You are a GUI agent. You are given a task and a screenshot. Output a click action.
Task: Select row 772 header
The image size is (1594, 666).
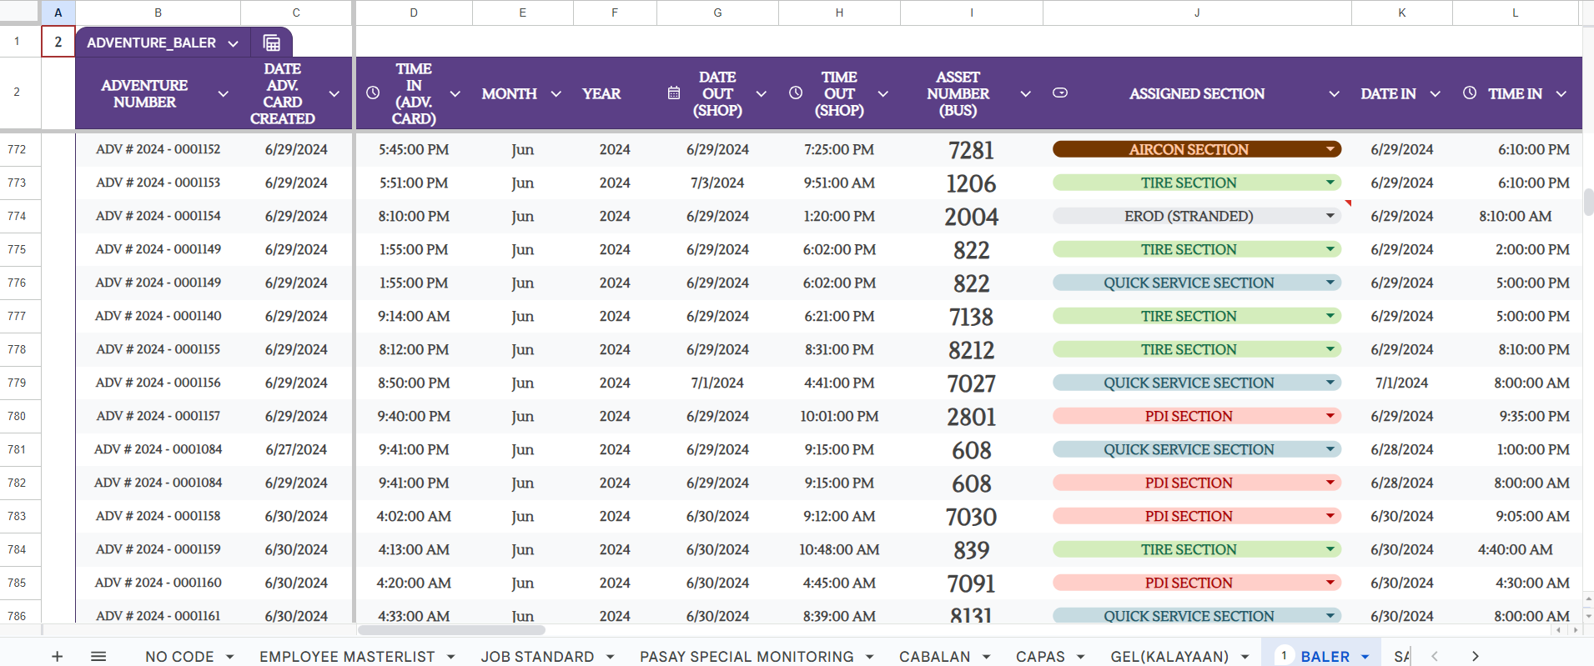point(17,149)
